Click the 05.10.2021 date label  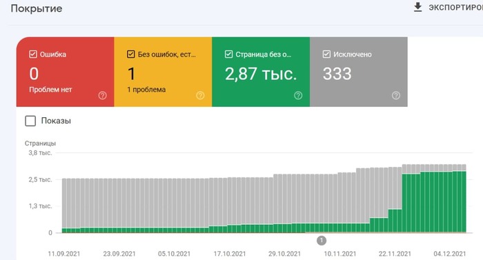click(x=175, y=254)
